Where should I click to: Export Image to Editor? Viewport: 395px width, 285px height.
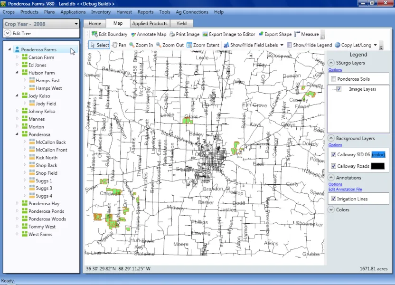click(229, 34)
